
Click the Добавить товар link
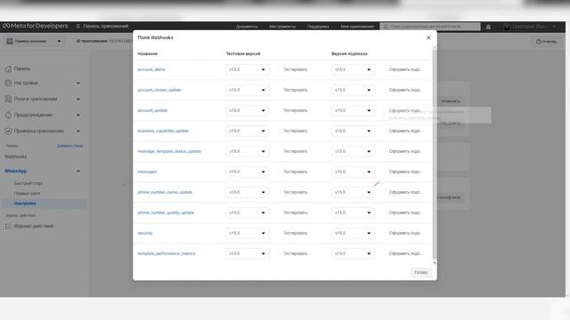click(x=69, y=146)
